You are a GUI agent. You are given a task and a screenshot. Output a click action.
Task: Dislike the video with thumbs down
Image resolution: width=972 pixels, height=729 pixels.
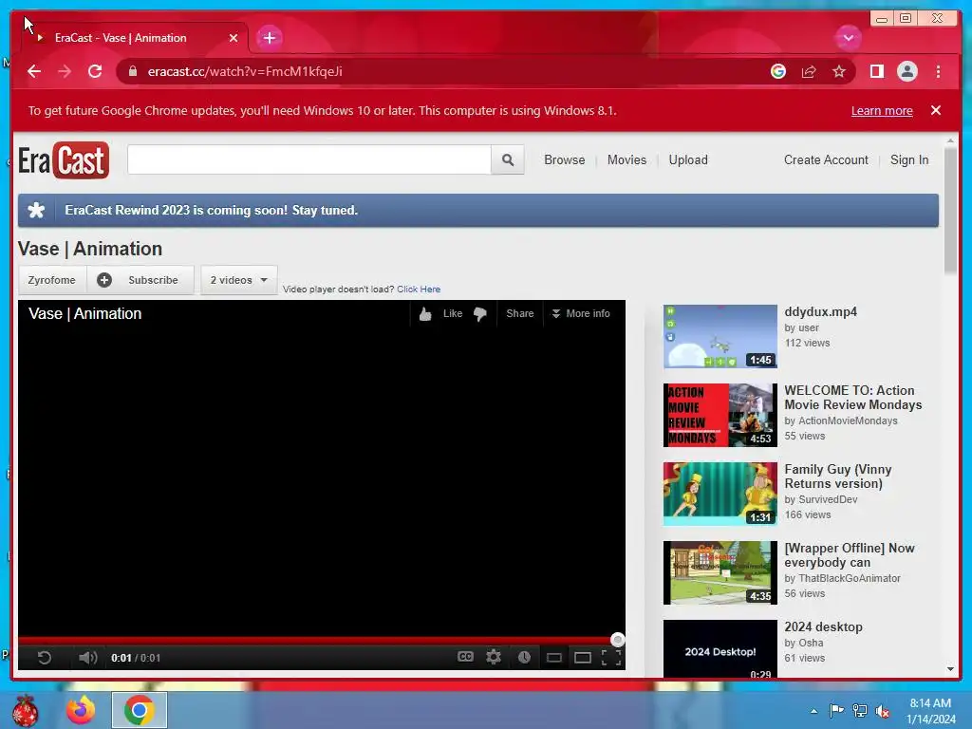click(x=480, y=313)
